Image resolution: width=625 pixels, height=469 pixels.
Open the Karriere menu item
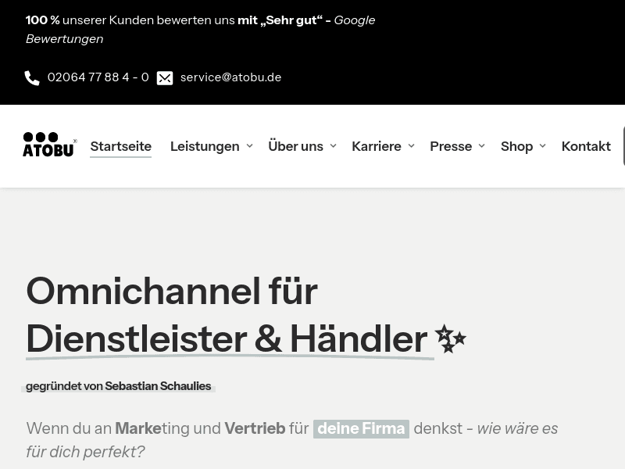(376, 146)
